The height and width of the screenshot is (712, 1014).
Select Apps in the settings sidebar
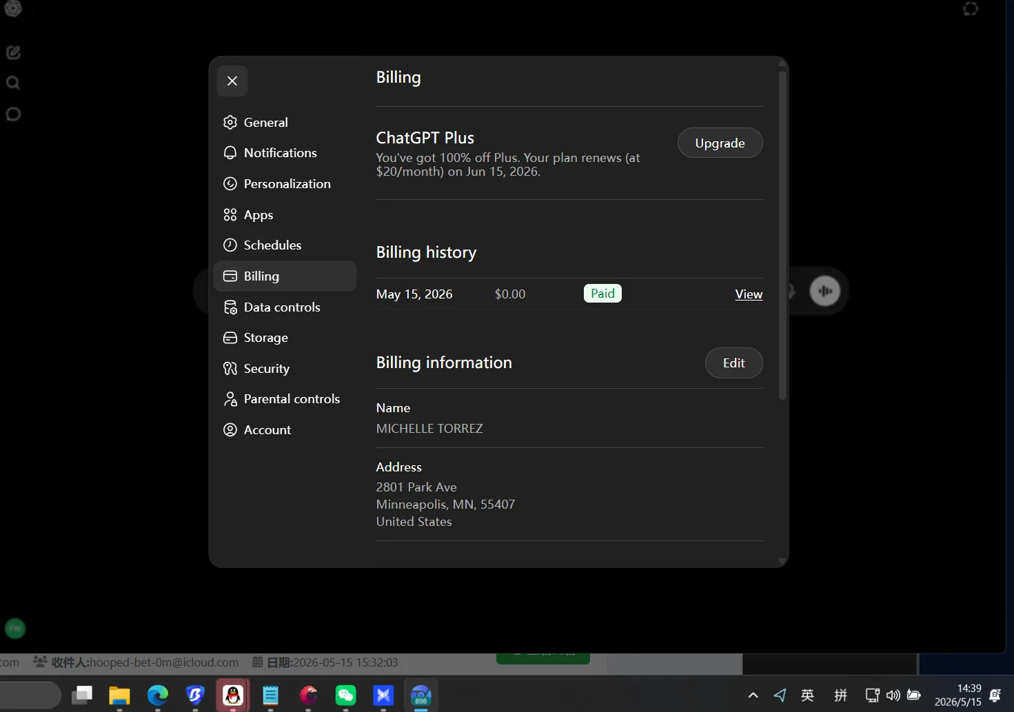[285, 215]
